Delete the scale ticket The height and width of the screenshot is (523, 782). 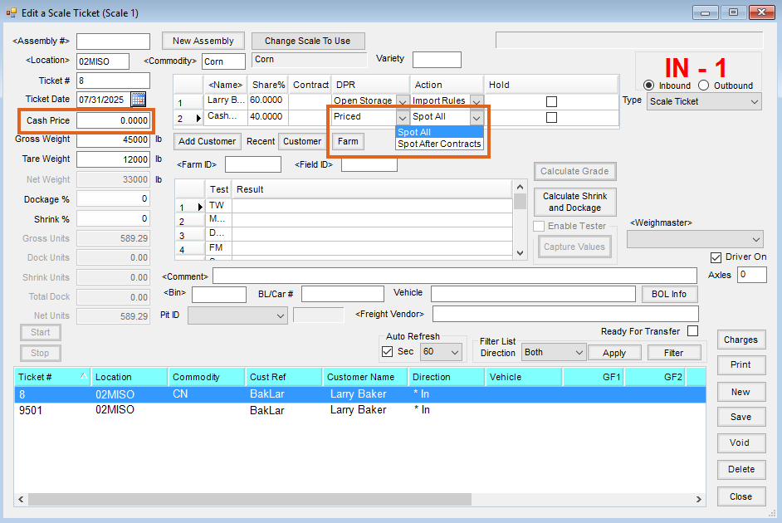pyautogui.click(x=740, y=469)
